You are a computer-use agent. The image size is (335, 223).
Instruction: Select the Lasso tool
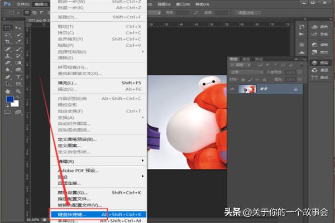click(8, 35)
